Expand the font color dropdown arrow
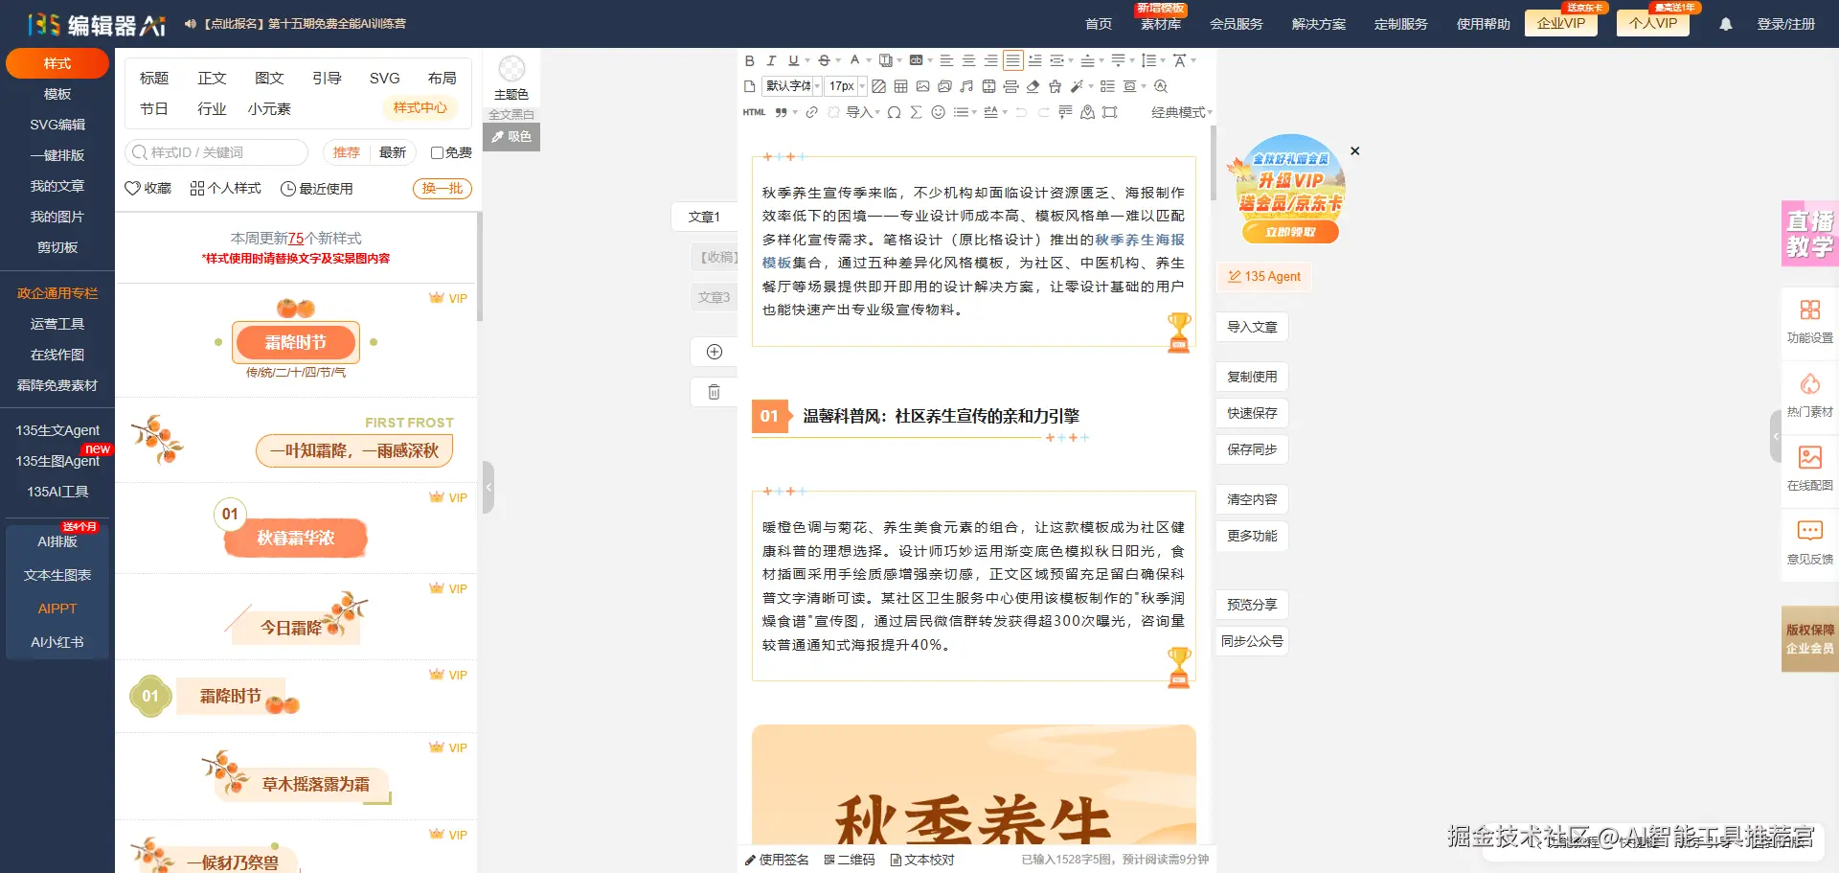The height and width of the screenshot is (873, 1839). (869, 60)
